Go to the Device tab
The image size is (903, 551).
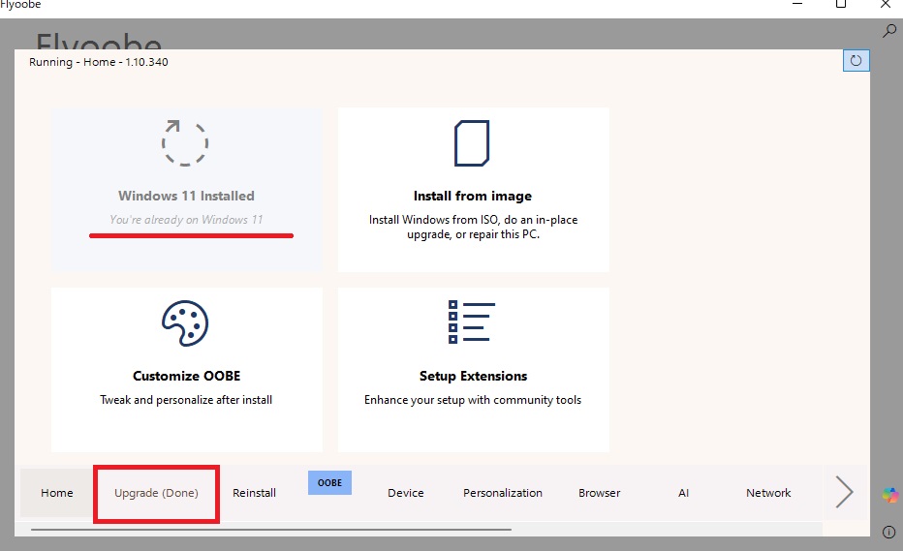(x=406, y=493)
